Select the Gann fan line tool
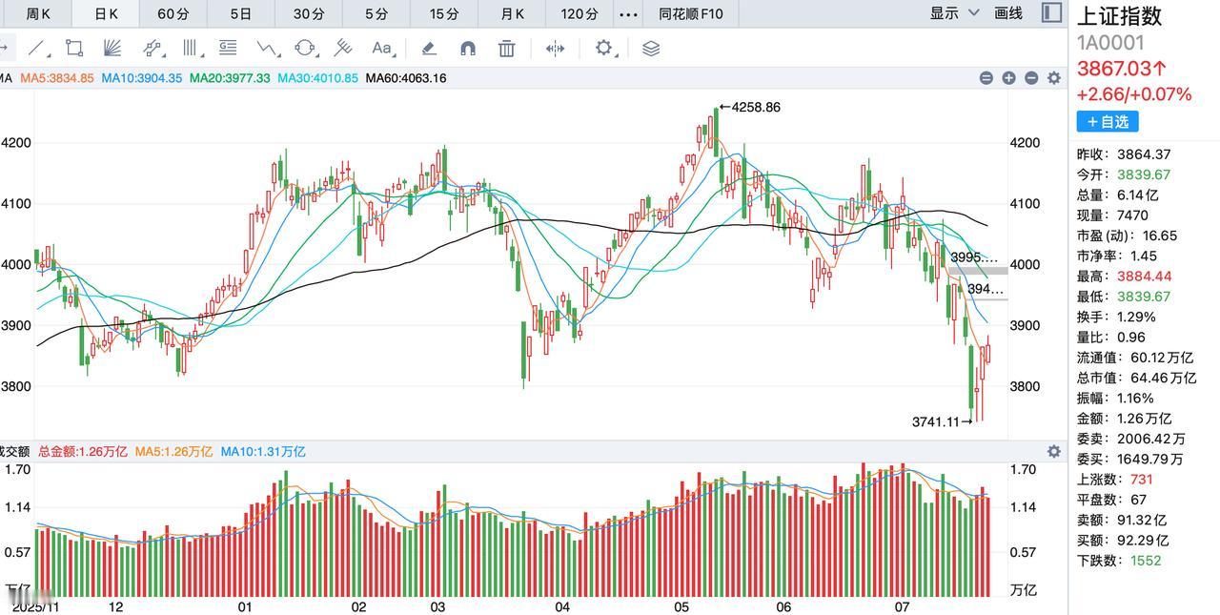 [x=112, y=48]
